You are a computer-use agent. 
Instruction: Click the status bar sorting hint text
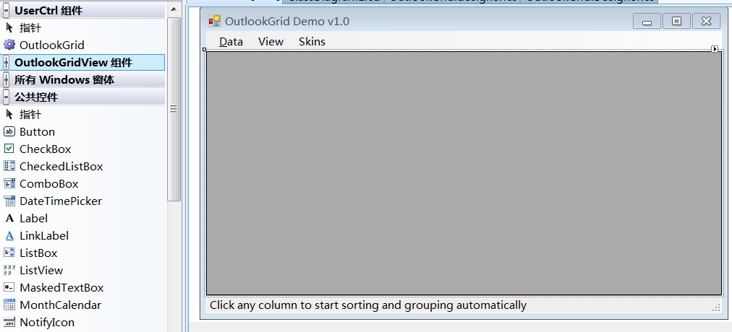(368, 305)
